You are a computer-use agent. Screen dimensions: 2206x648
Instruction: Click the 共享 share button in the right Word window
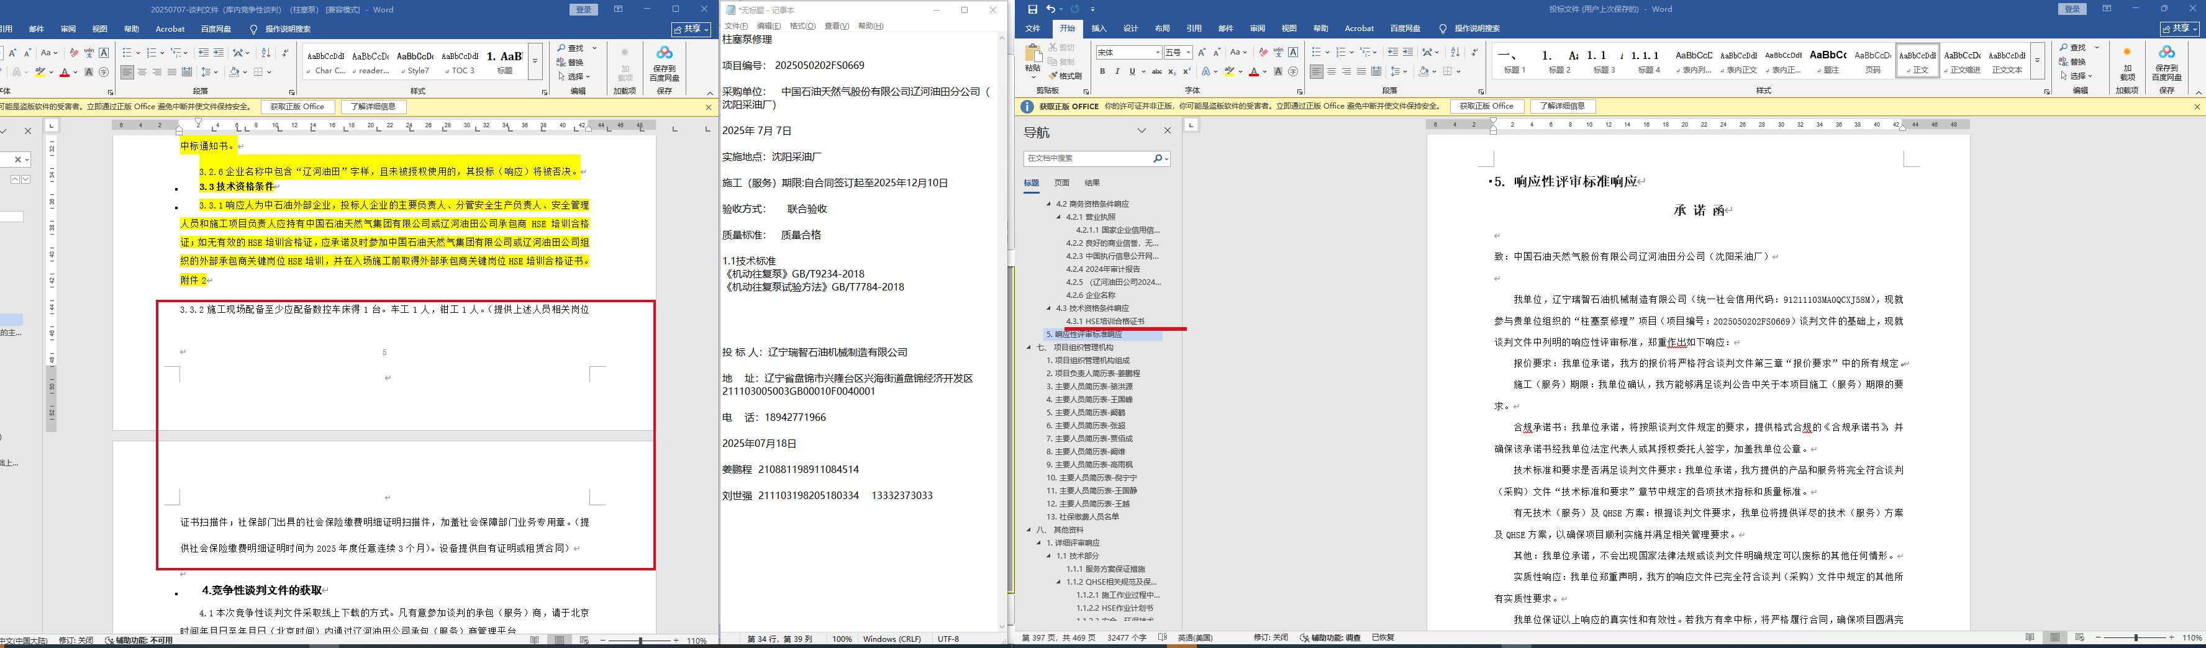click(x=2179, y=29)
